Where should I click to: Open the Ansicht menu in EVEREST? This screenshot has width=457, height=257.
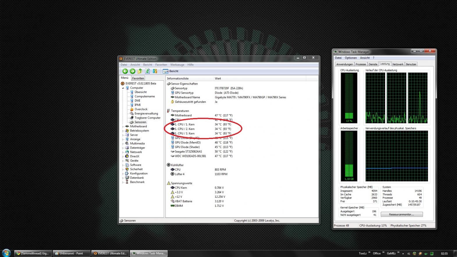[135, 65]
